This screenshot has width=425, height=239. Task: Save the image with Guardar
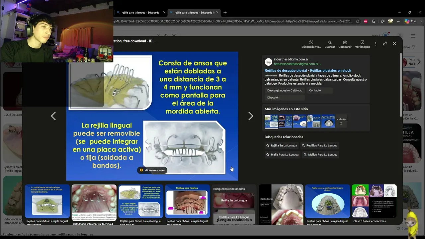point(330,44)
